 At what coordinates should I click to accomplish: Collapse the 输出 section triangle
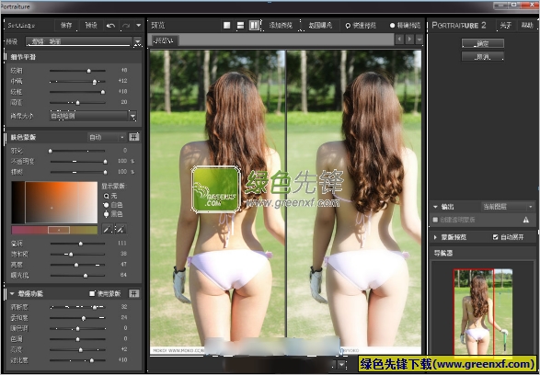[435, 207]
